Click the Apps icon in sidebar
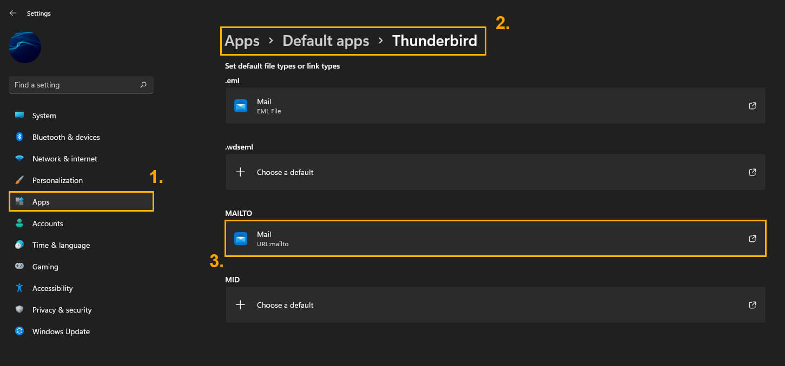This screenshot has width=785, height=366. click(19, 202)
